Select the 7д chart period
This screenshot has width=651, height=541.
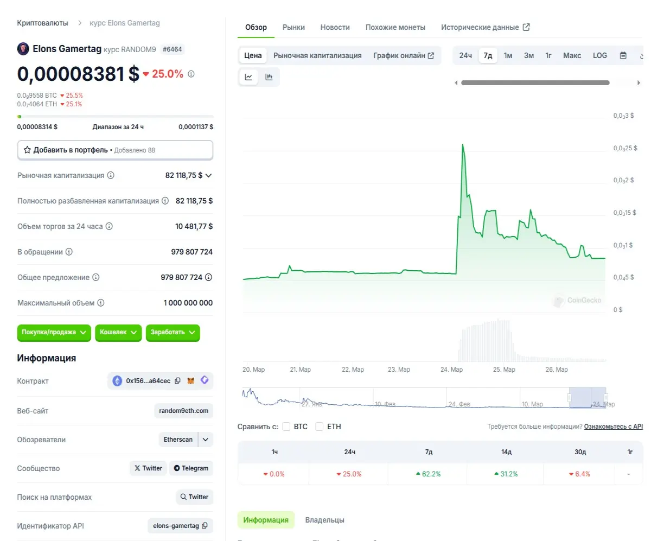(x=488, y=55)
